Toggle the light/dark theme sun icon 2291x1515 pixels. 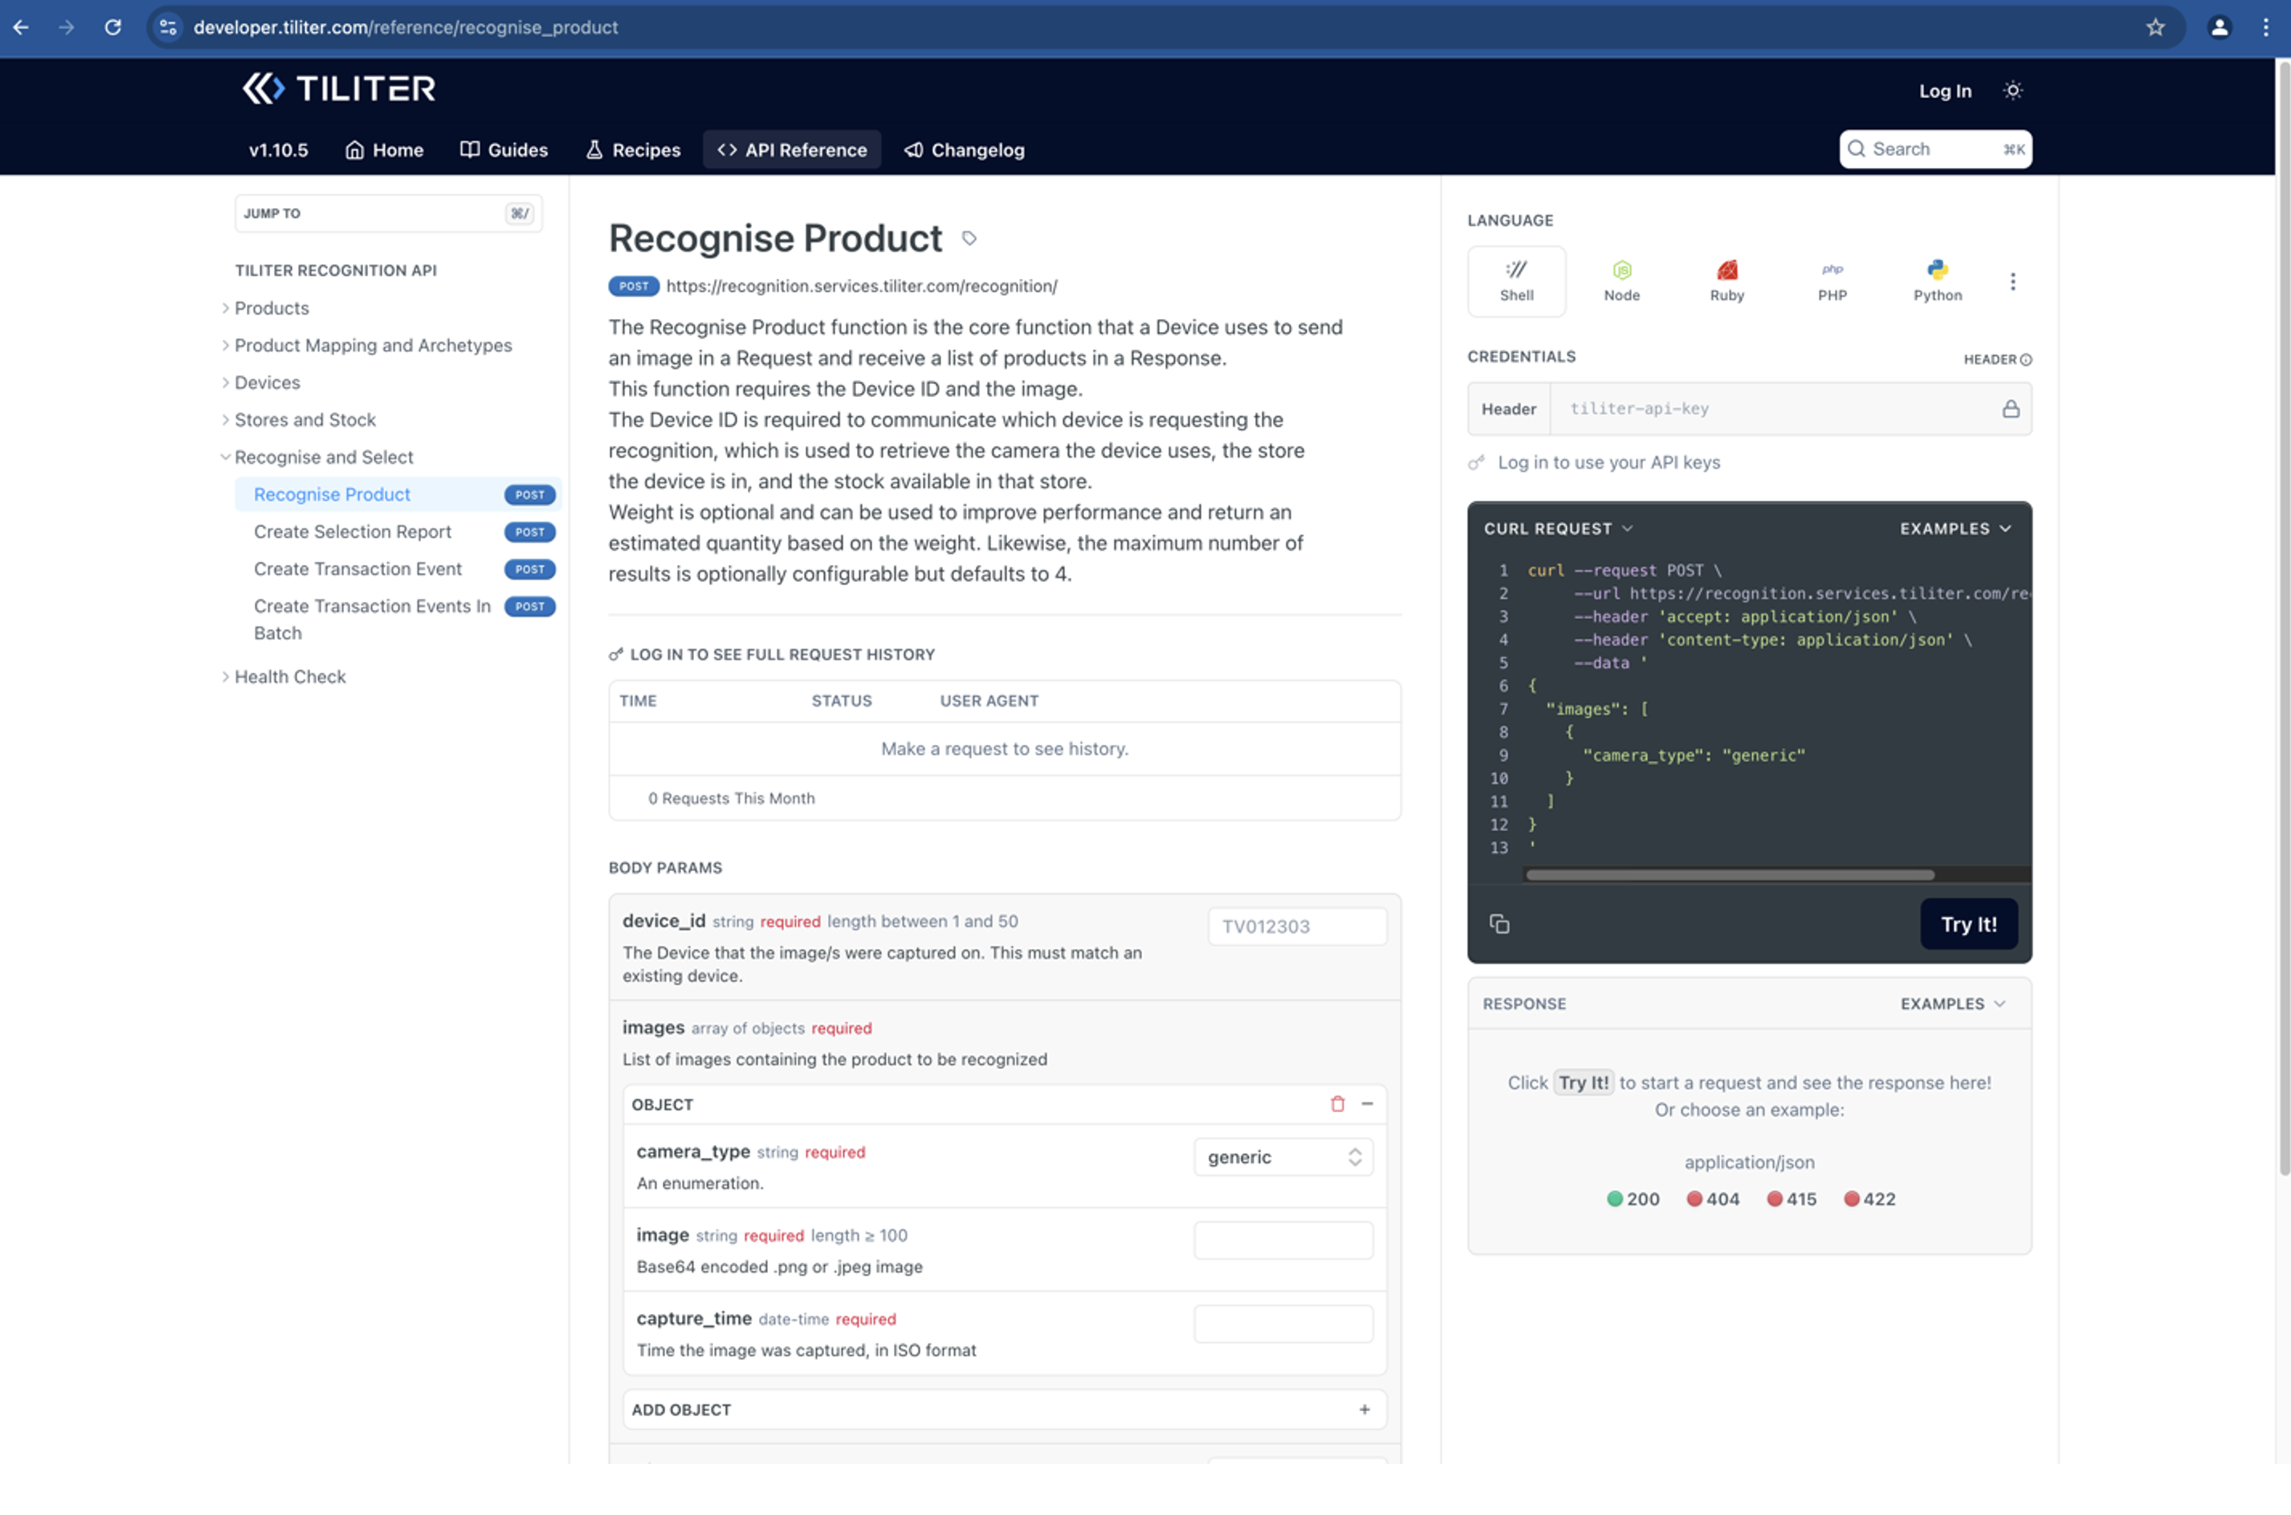click(2013, 90)
